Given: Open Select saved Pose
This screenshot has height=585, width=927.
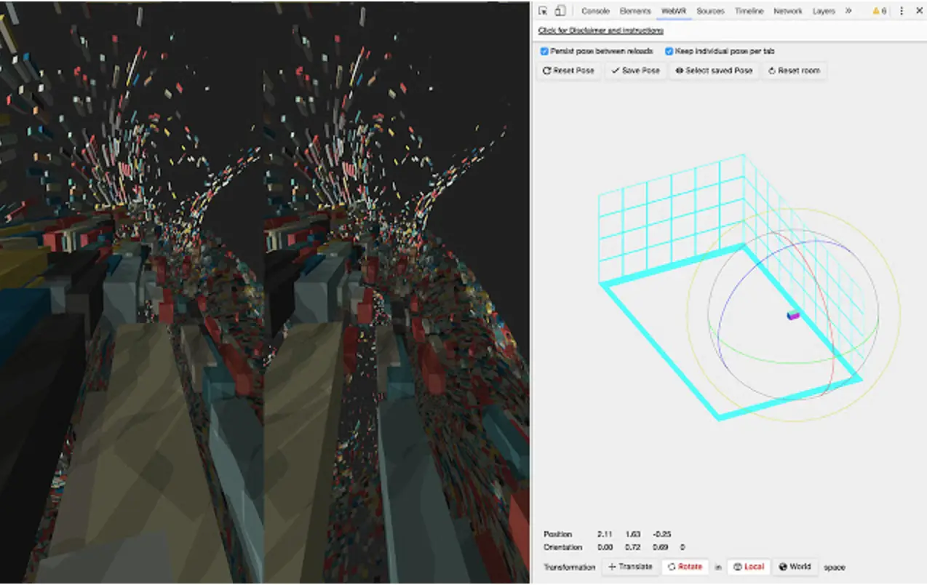Looking at the screenshot, I should (714, 71).
